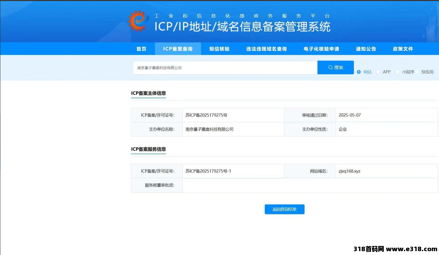
Task: Open the 违法违规域名查询 tab
Action: point(266,49)
